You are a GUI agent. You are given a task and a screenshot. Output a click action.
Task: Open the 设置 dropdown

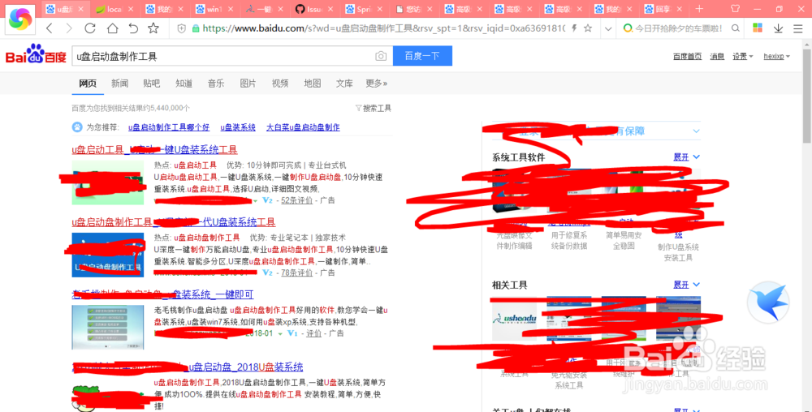point(743,56)
